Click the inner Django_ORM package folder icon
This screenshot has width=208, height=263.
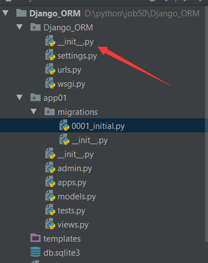click(36, 27)
